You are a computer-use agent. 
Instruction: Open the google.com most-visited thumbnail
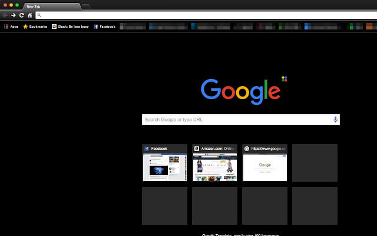coord(264,163)
